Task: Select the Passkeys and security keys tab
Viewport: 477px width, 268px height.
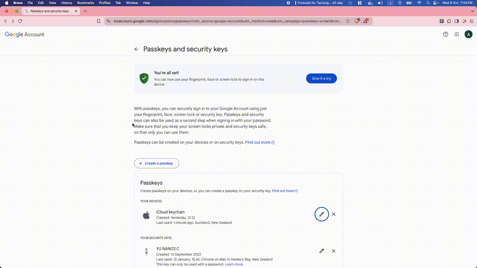Action: (50, 11)
